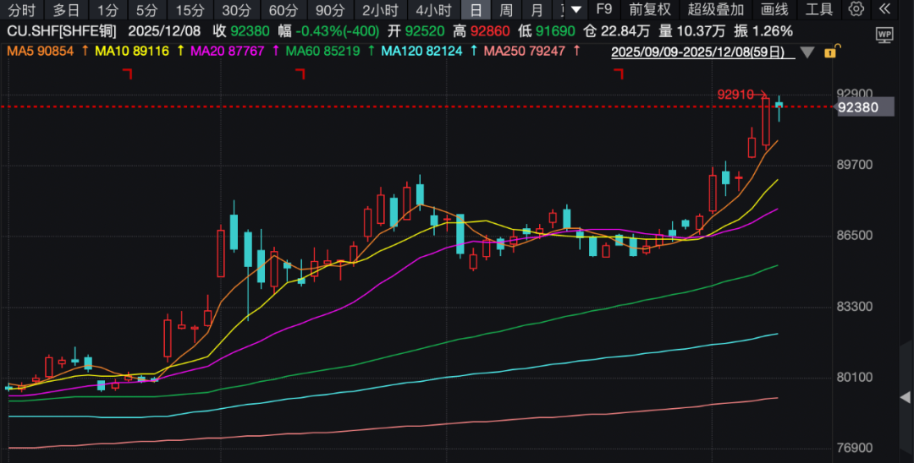Select the 周 weekly period tab
Screen dimensions: 914x463
tap(506, 10)
